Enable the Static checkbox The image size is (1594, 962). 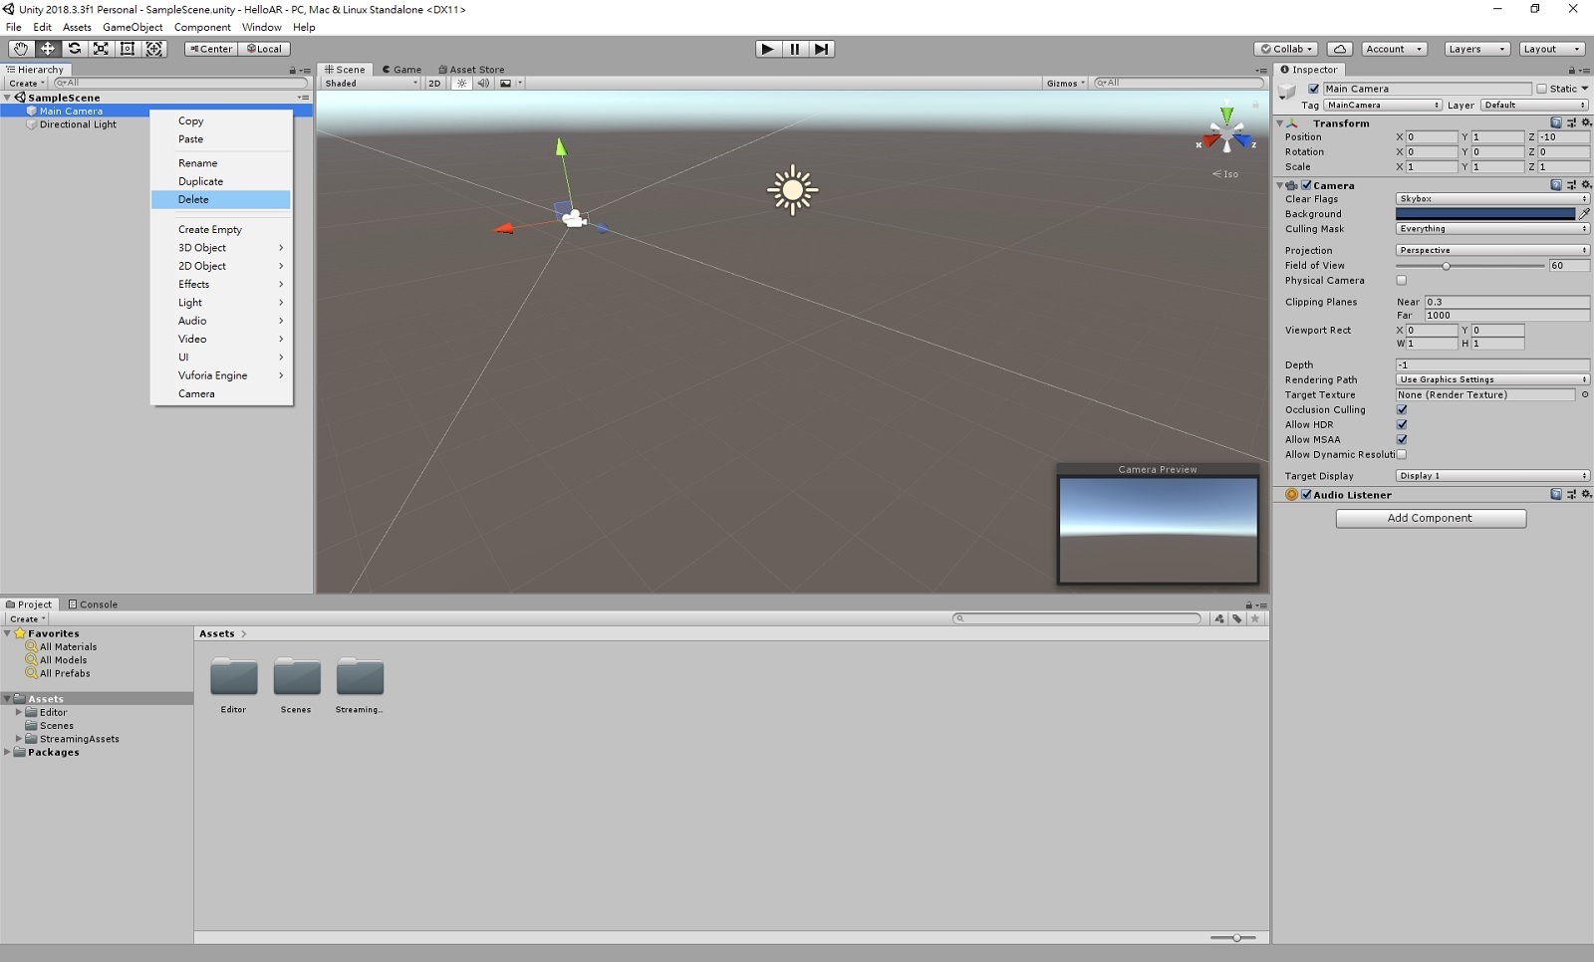[1541, 89]
